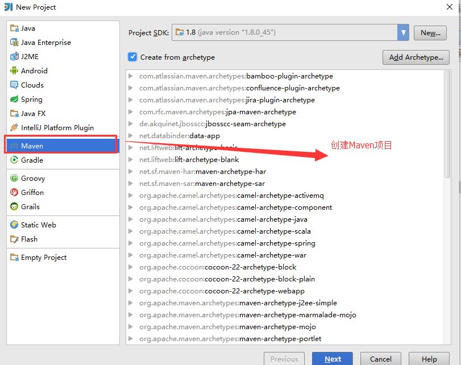Click the Cancel button
This screenshot has width=461, height=365.
381,359
